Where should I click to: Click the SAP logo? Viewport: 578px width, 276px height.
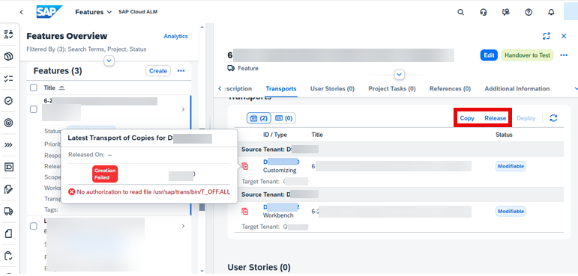coord(49,12)
